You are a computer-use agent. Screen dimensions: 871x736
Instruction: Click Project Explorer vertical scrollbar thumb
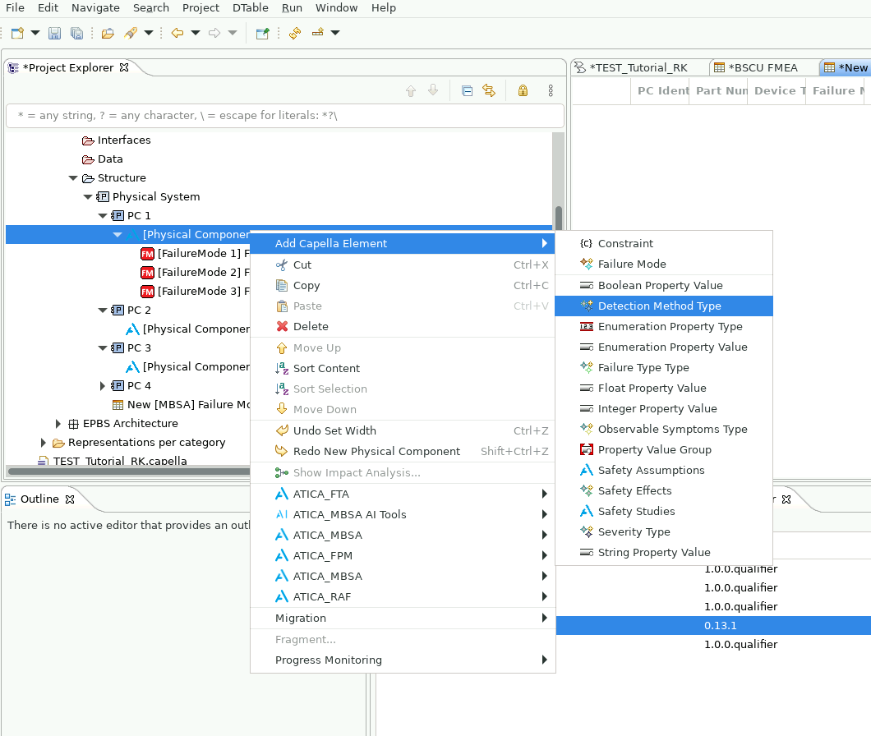559,217
